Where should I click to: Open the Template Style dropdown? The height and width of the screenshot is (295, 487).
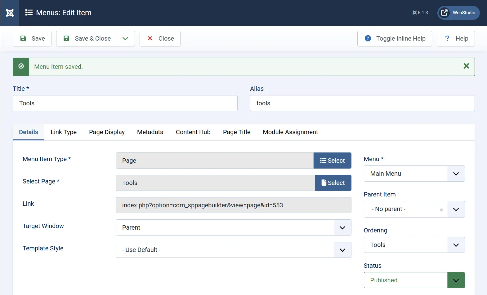(234, 250)
